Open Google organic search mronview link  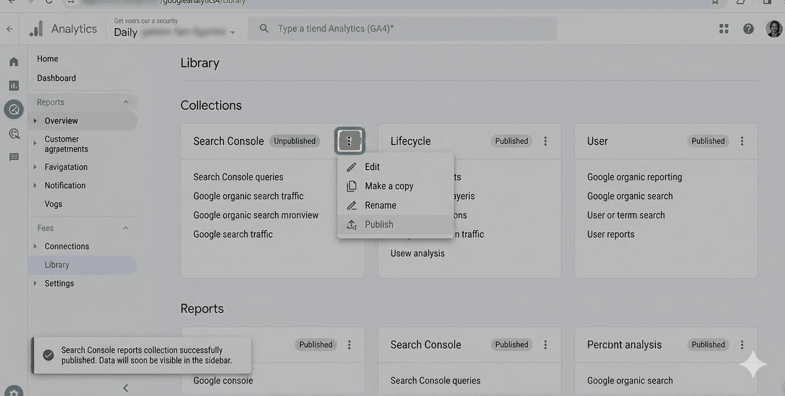[256, 215]
